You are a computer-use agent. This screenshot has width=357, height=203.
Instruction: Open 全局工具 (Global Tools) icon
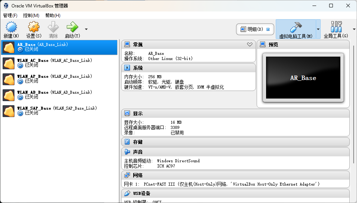tap(336, 27)
